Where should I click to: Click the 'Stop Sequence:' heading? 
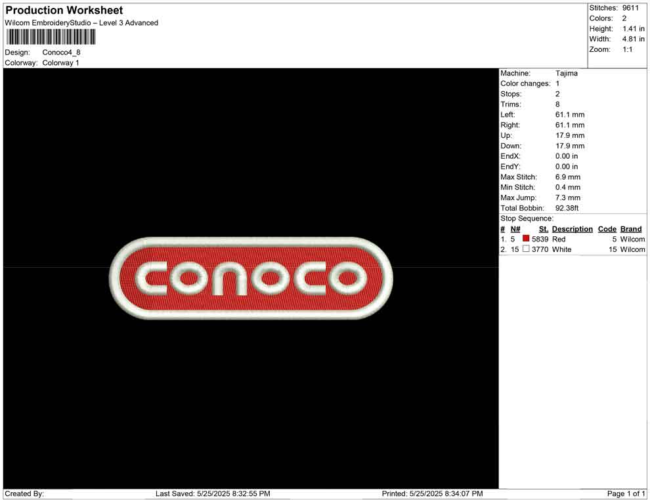point(527,219)
